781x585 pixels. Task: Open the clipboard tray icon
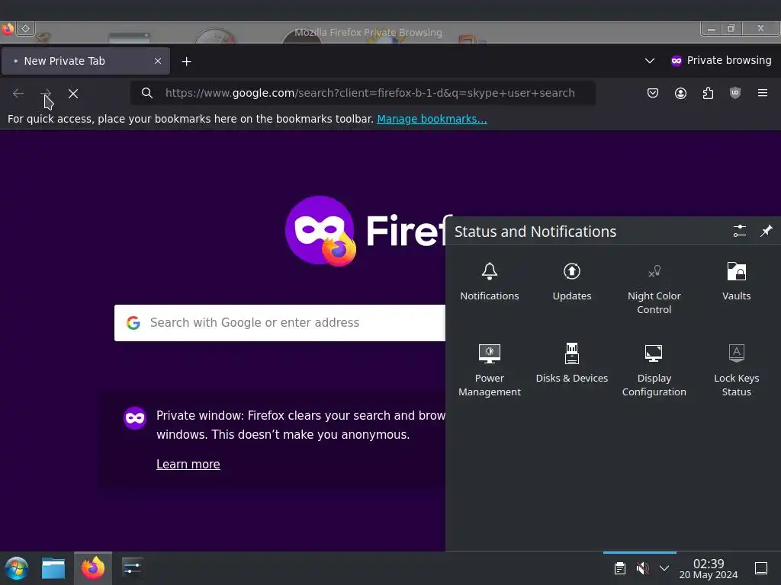tap(619, 568)
